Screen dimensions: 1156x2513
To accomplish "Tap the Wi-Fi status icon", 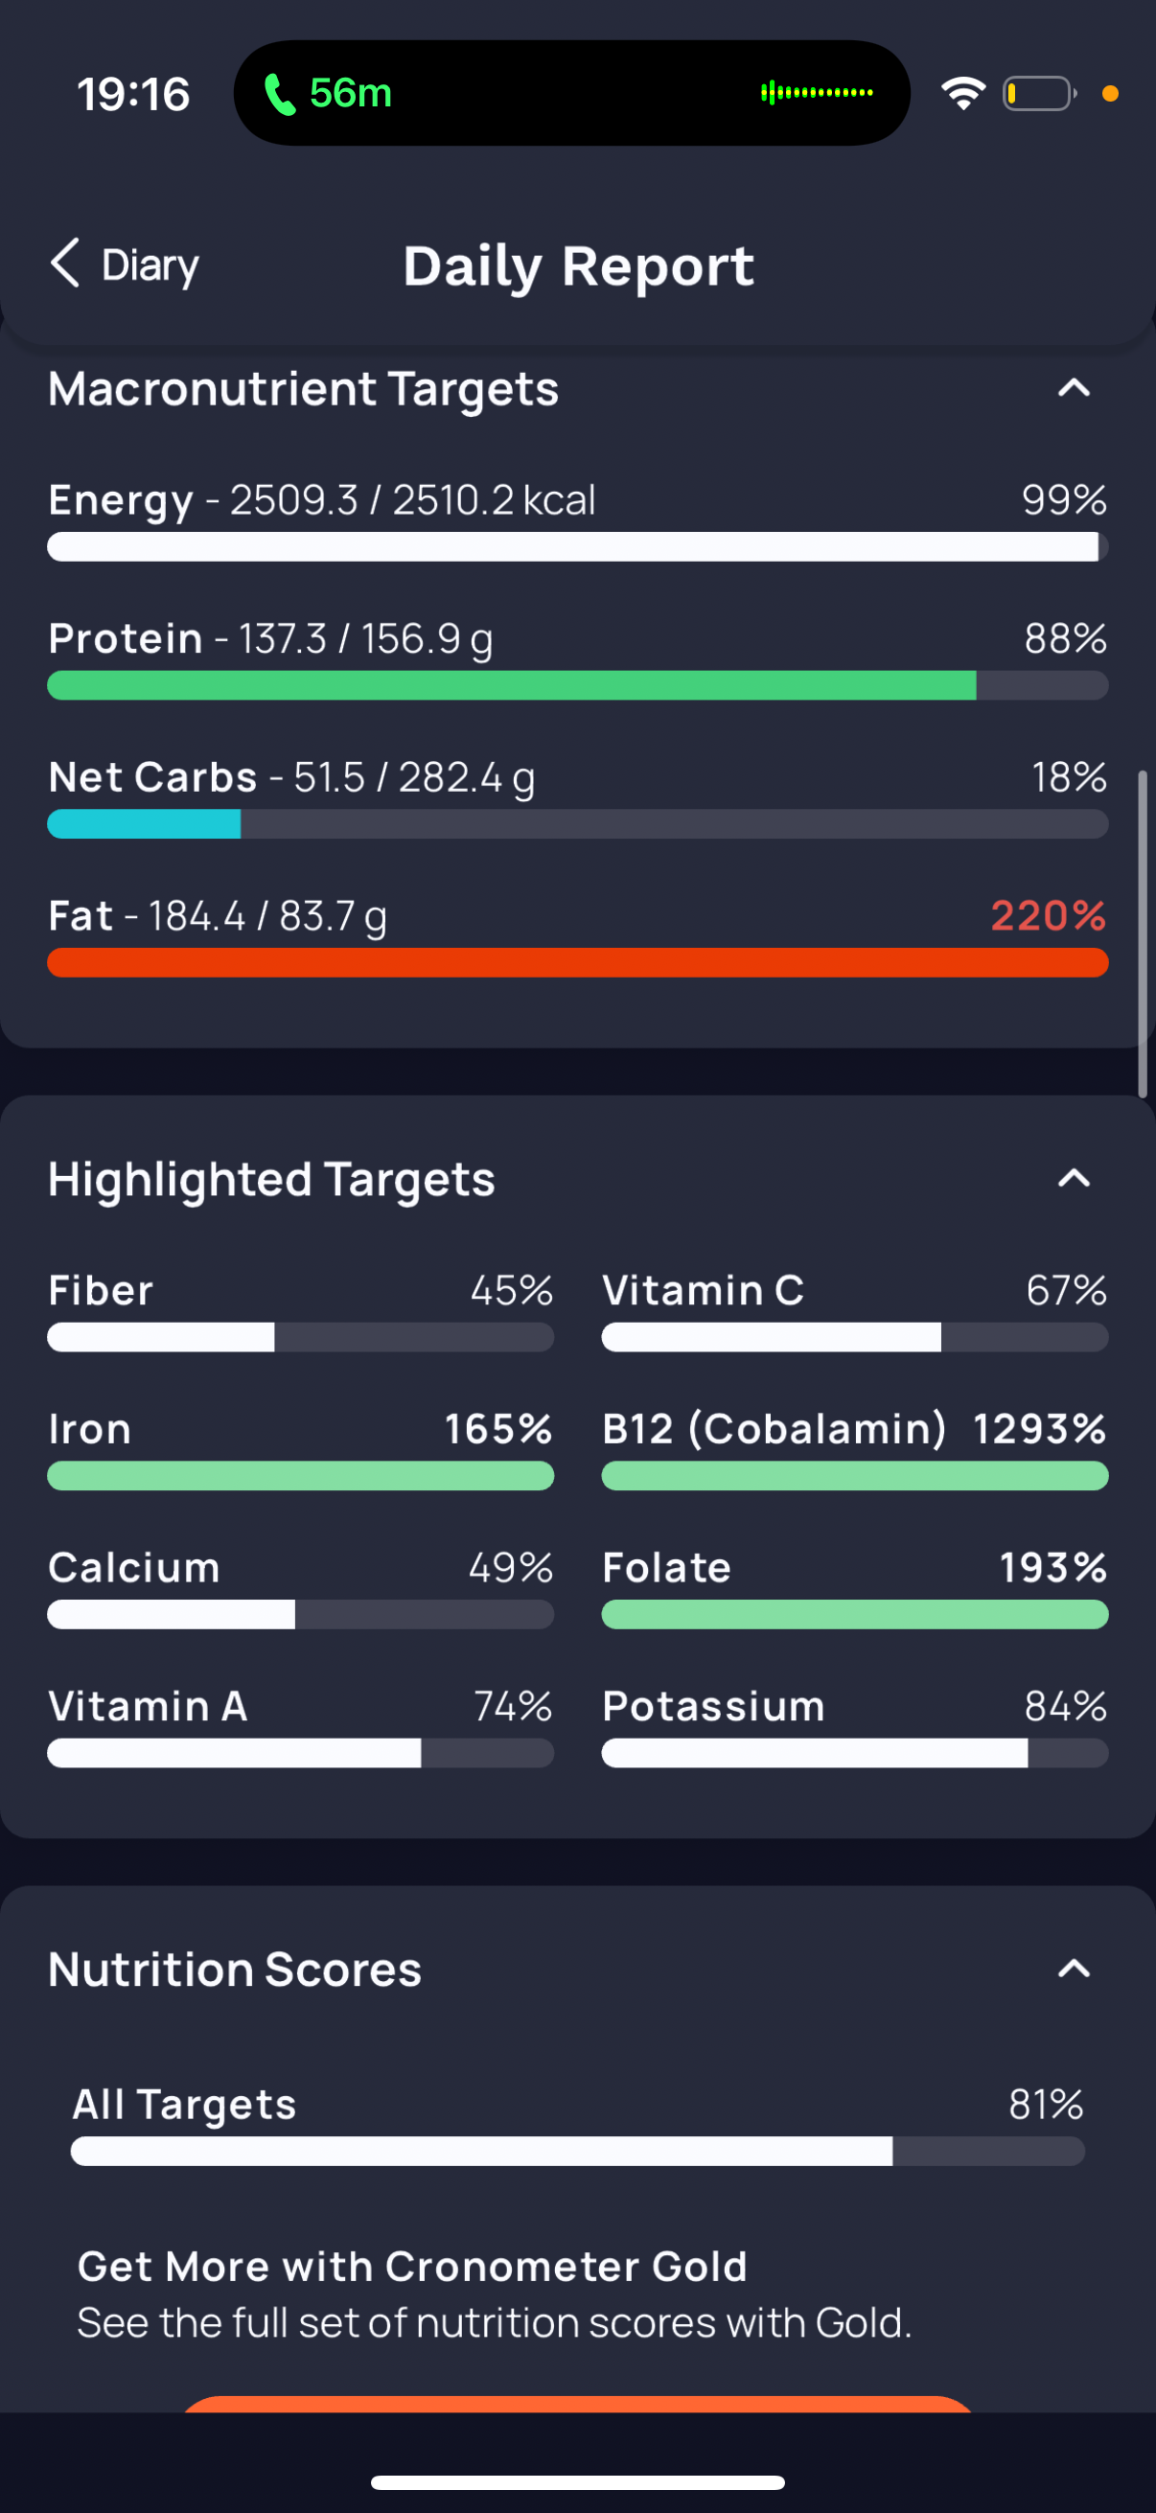I will tap(962, 94).
